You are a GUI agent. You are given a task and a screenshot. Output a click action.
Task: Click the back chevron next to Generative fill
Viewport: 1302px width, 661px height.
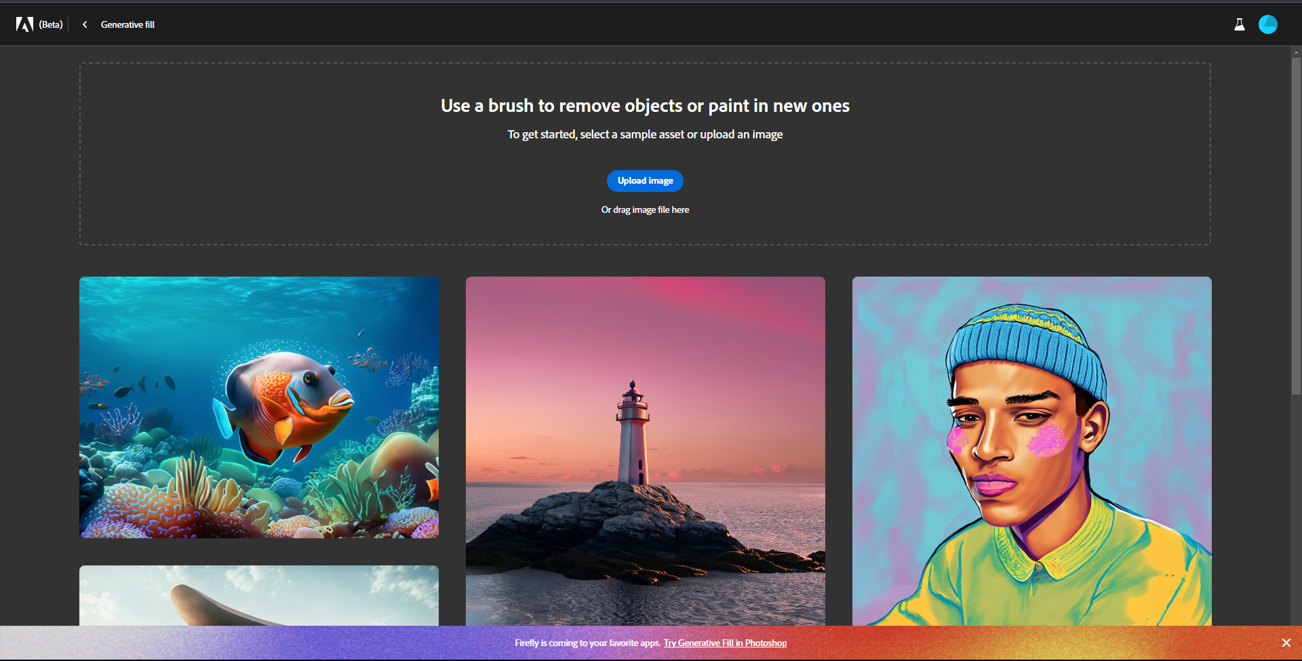(x=84, y=24)
